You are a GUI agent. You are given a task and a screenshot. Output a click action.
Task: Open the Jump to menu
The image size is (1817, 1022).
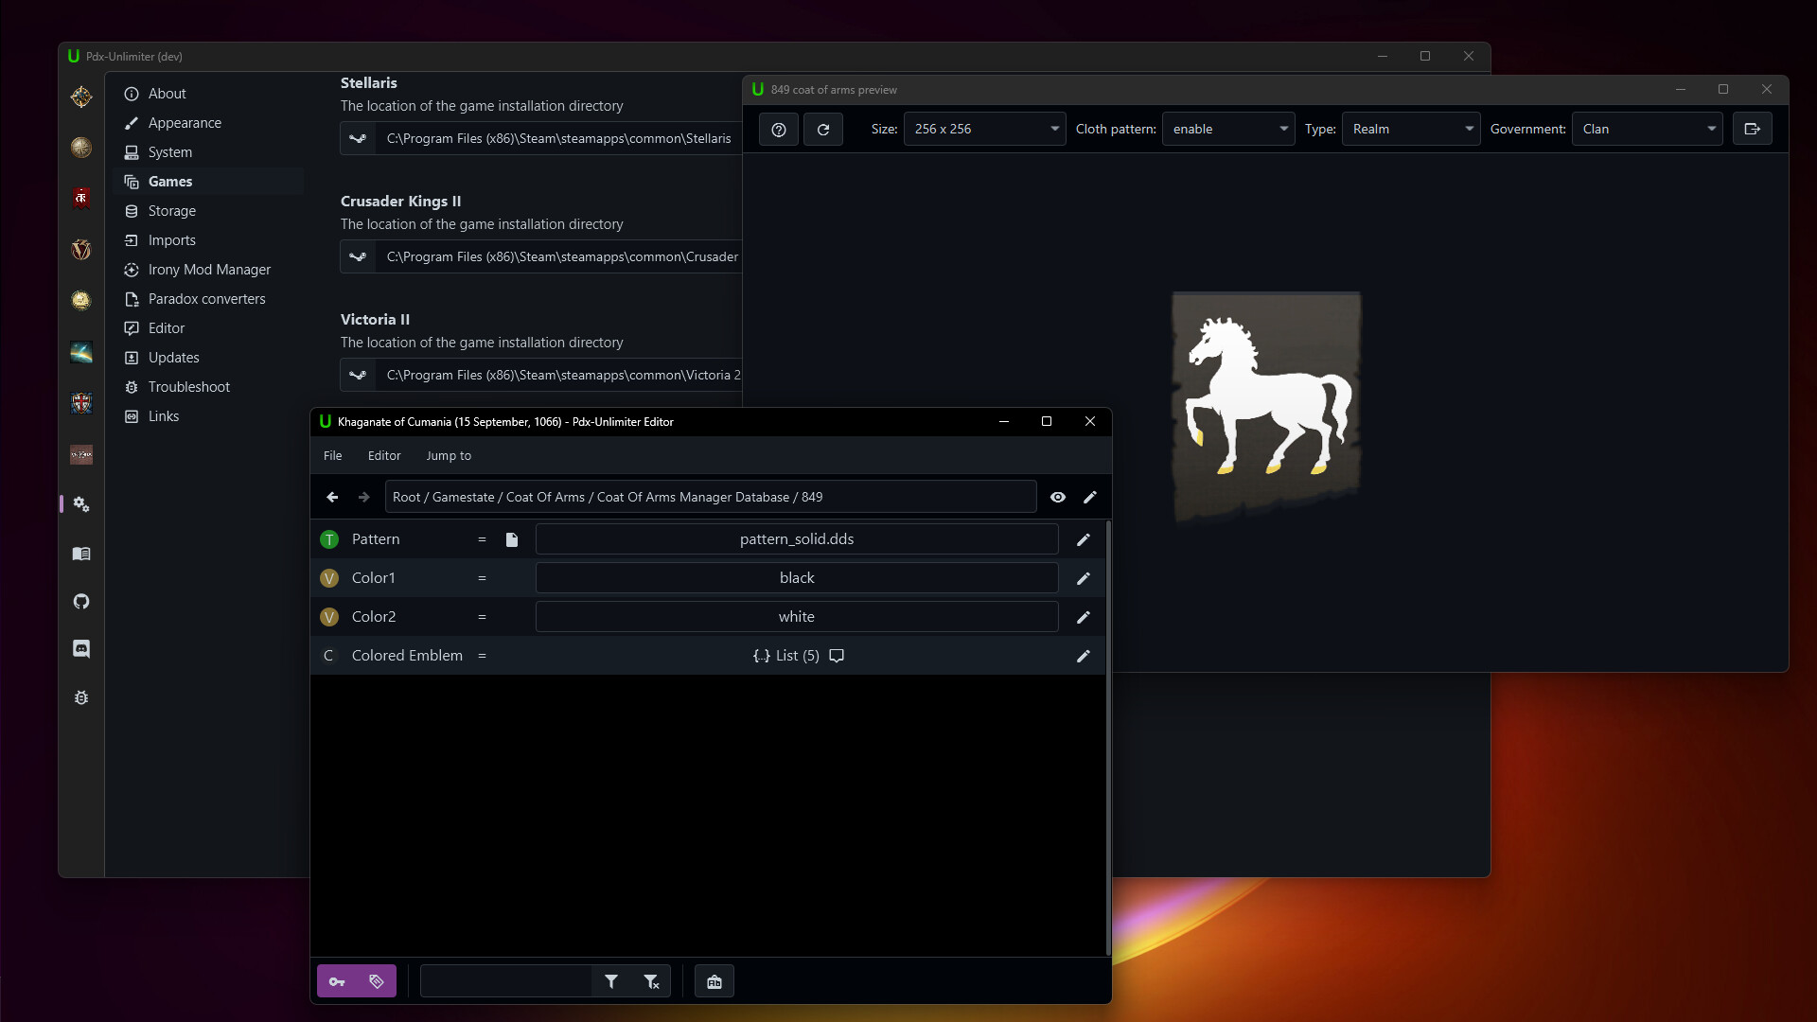[x=449, y=455]
